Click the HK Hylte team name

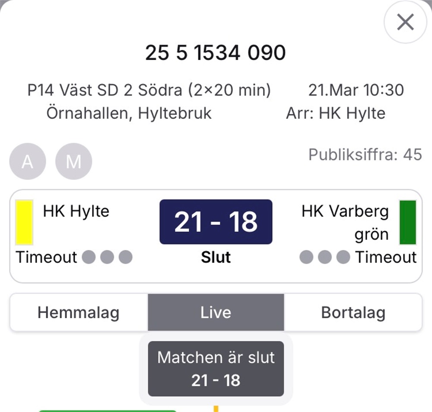(x=76, y=211)
